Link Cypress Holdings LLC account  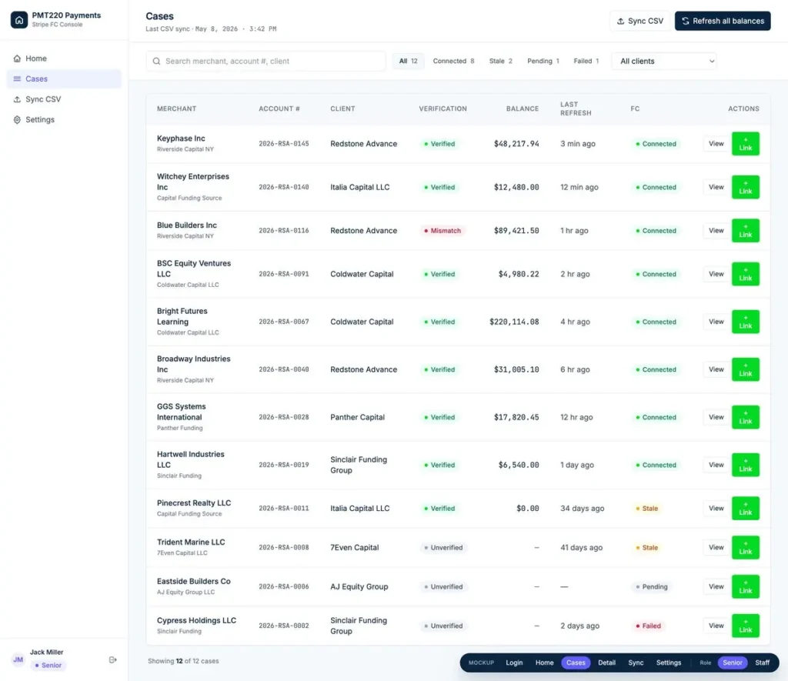pos(745,626)
